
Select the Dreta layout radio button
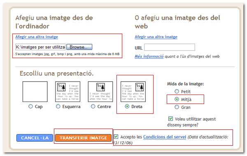(127, 106)
